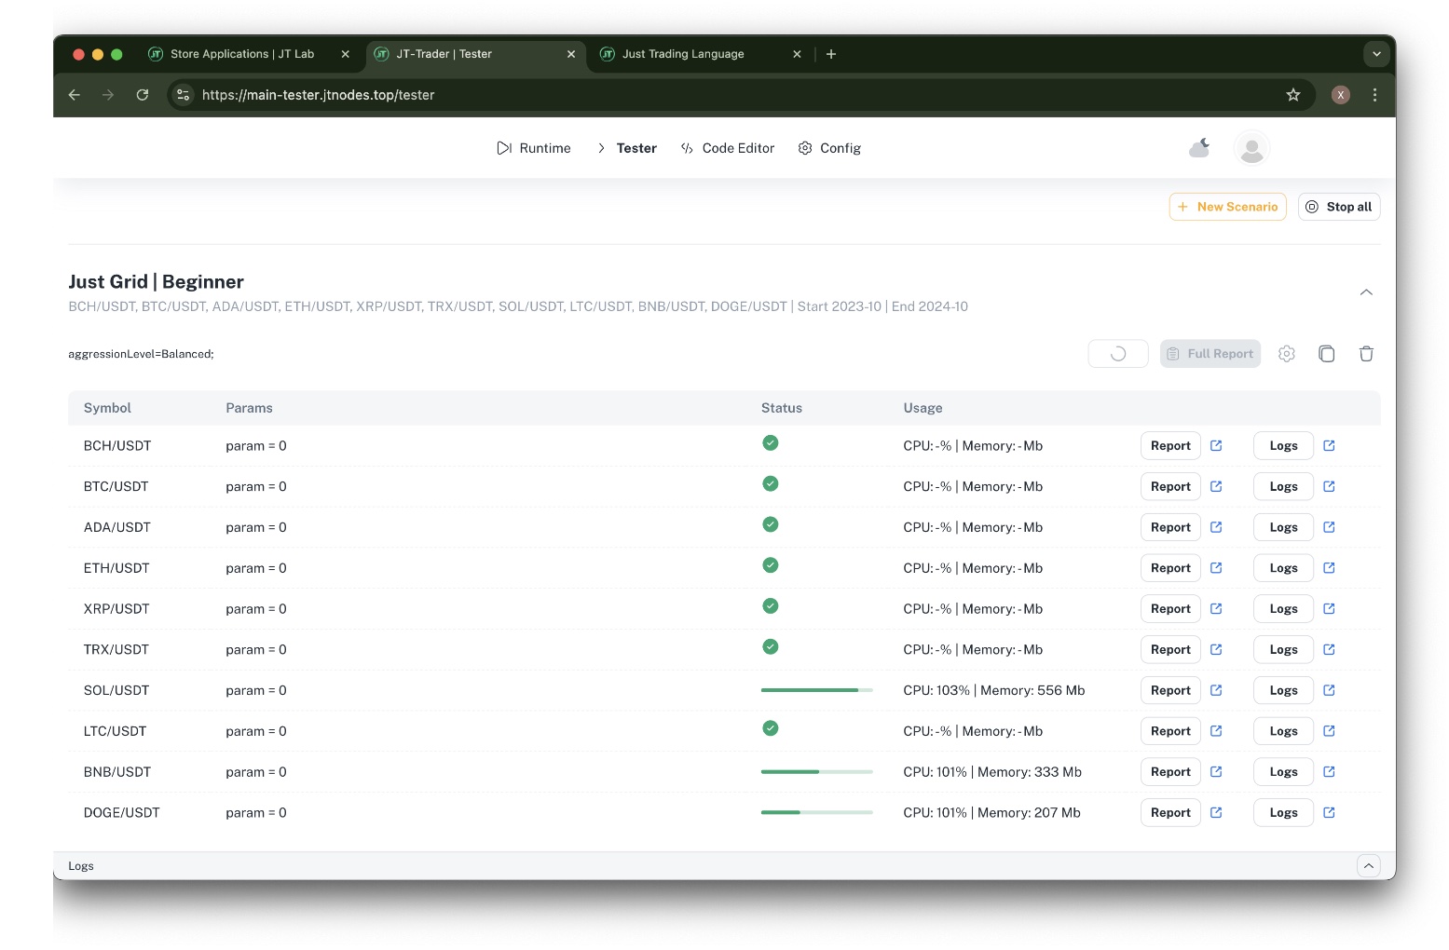1449x950 pixels.
Task: Delete the Just Grid scenario
Action: [x=1366, y=354]
